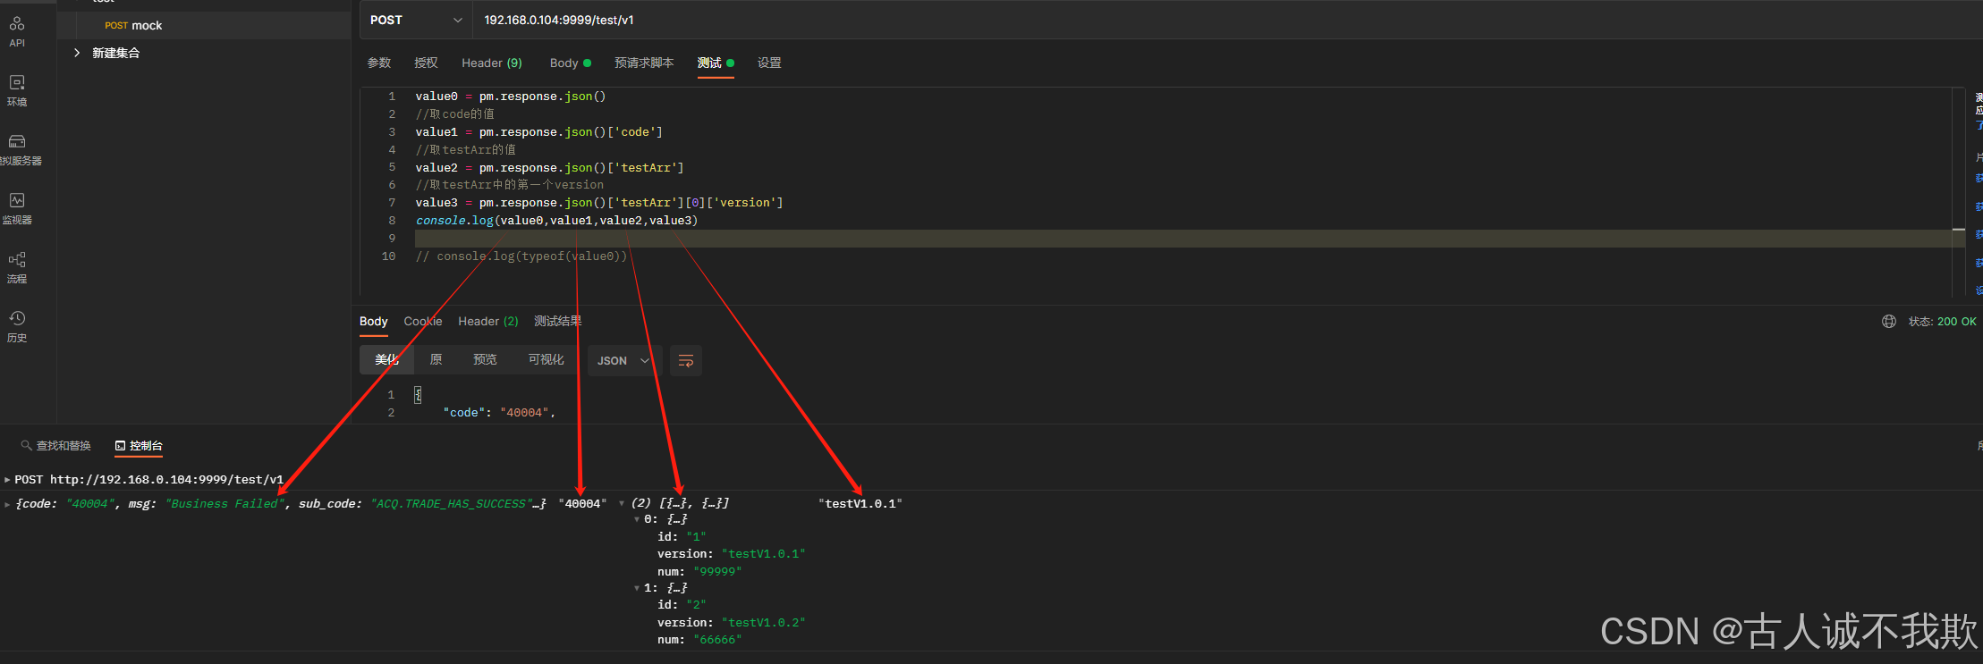
Task: Select the POST mock request in sidebar
Action: click(x=204, y=25)
